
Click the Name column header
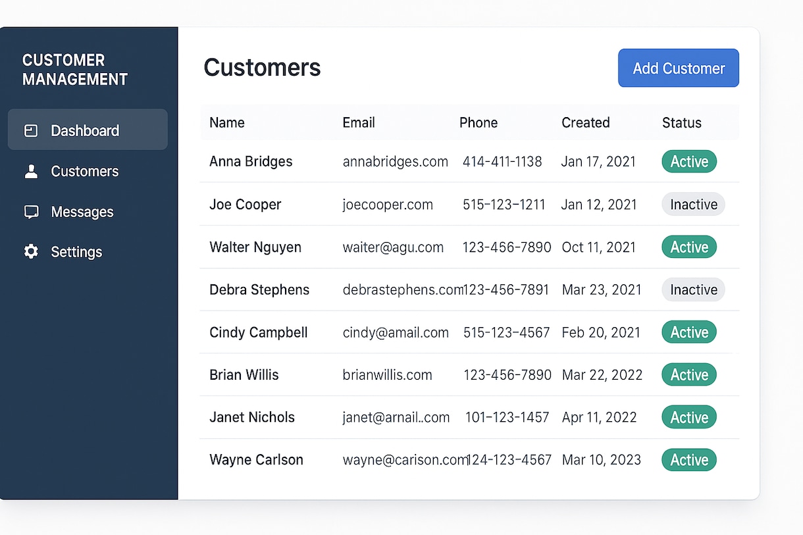pos(227,122)
